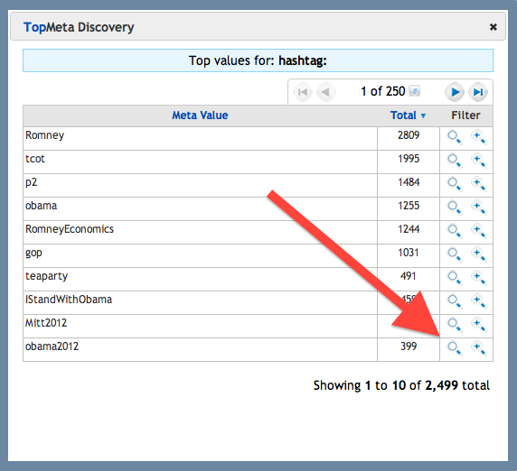Image resolution: width=517 pixels, height=471 pixels.
Task: Click the TopMeta Discovery dialog title
Action: point(79,27)
